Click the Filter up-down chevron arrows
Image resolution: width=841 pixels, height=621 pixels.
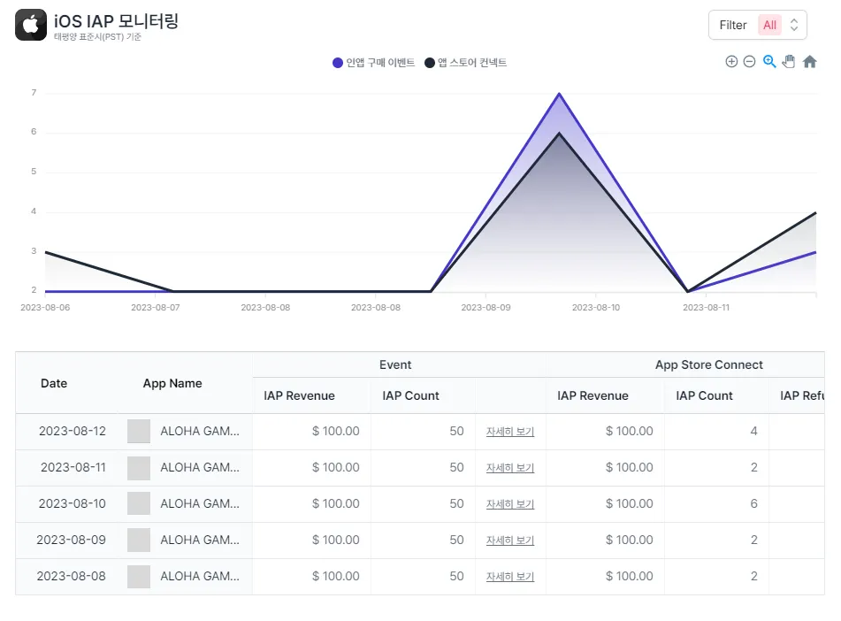coord(794,25)
